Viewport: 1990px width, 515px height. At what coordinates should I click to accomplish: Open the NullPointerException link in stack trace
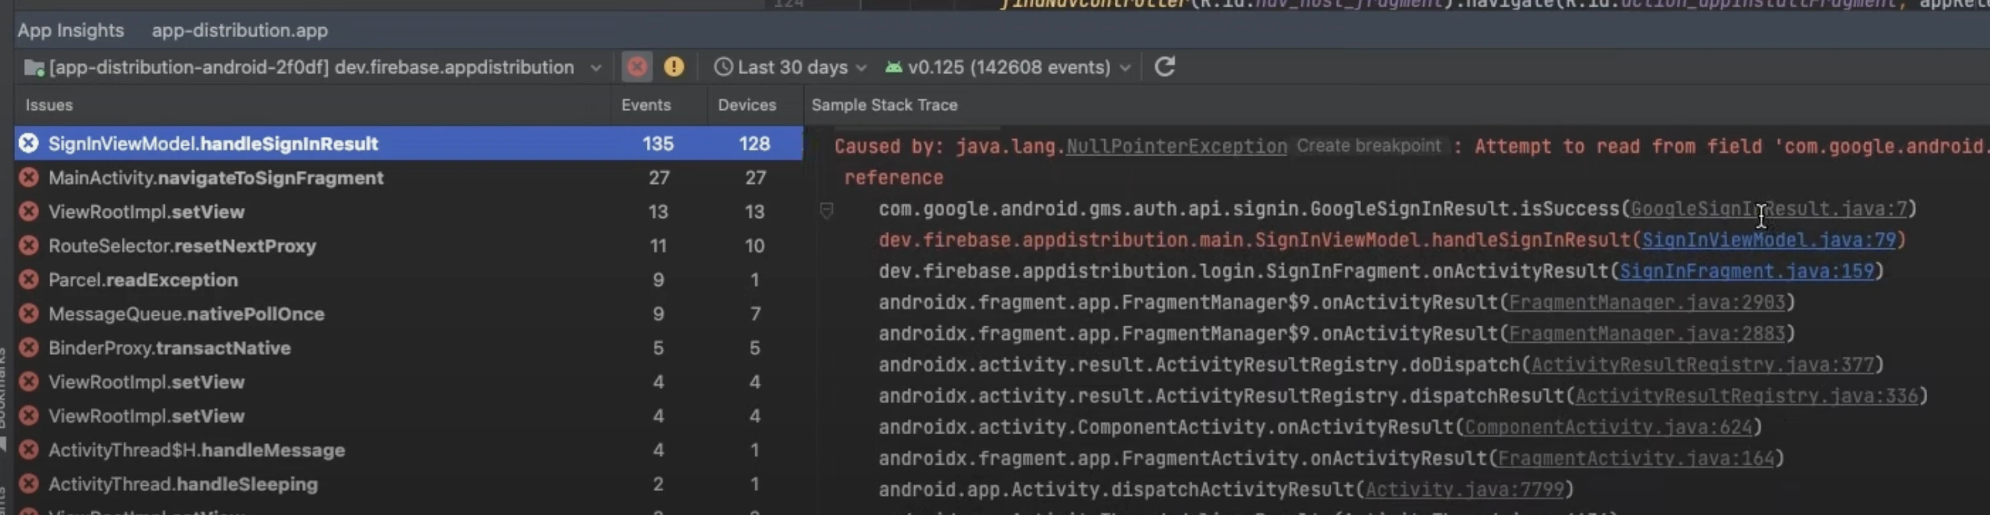[x=1176, y=147]
